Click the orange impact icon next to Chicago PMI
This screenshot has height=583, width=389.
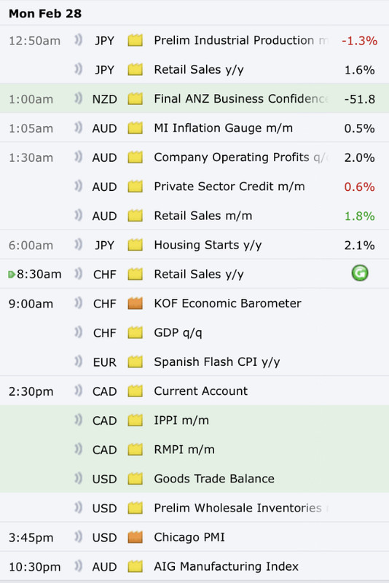[135, 537]
